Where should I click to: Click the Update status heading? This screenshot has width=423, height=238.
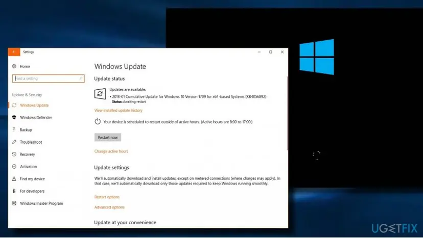[x=109, y=78]
